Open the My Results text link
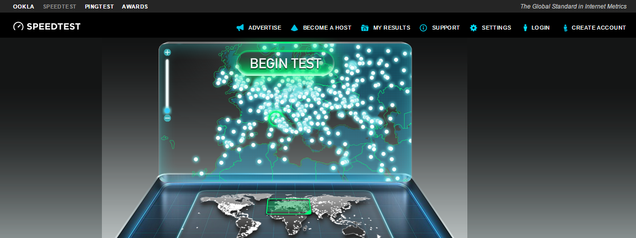Screen dimensions: 636x238 (392, 28)
